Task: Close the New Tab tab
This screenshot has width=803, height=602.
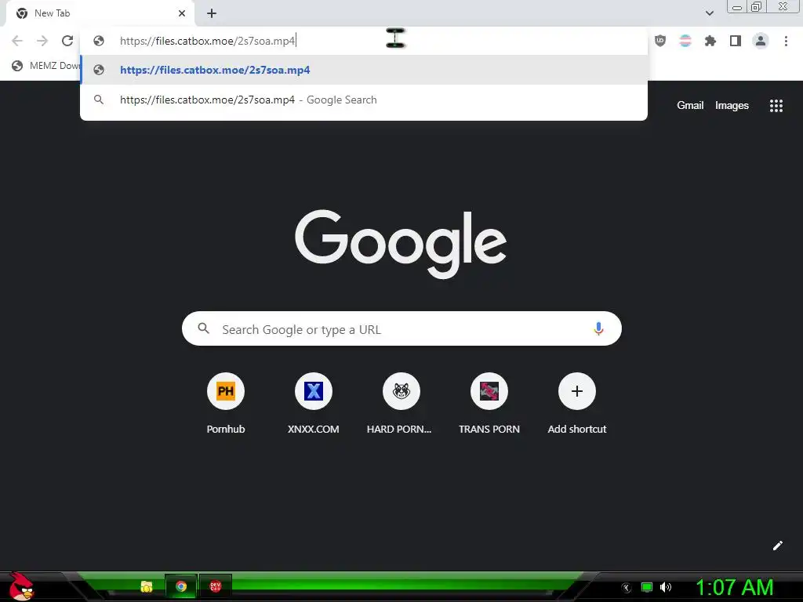Action: click(182, 13)
